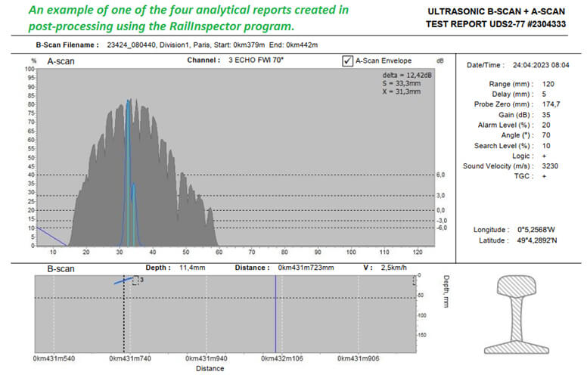The image size is (587, 381).
Task: Select the B-scan axis label 0km431m906
Action: pos(359,358)
